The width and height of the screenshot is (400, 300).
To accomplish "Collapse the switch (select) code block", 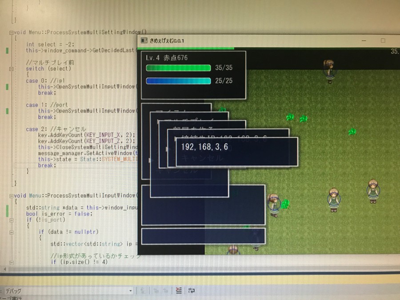I will tap(11, 69).
